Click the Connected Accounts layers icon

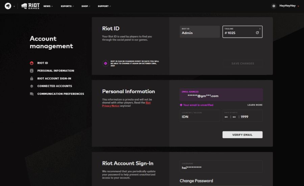click(32, 86)
